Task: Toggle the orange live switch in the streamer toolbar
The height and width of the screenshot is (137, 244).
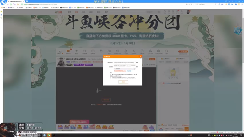Action: (x=68, y=51)
